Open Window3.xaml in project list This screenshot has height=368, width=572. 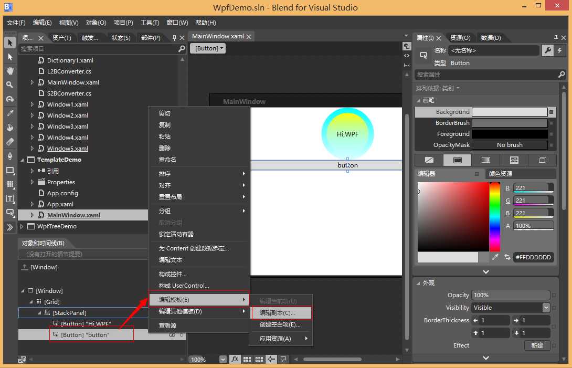click(68, 127)
